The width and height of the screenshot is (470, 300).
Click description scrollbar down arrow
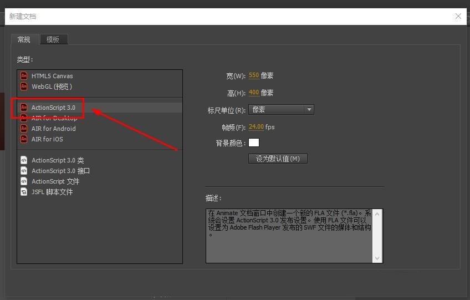[377, 258]
